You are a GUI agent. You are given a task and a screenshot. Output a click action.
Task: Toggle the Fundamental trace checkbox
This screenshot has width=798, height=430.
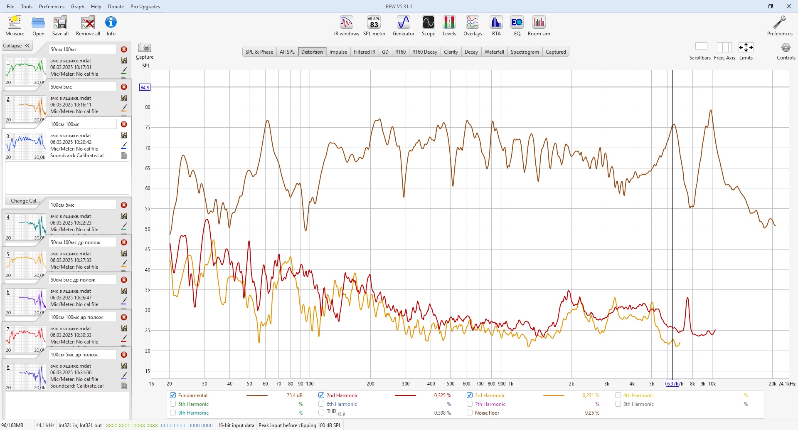pyautogui.click(x=173, y=395)
